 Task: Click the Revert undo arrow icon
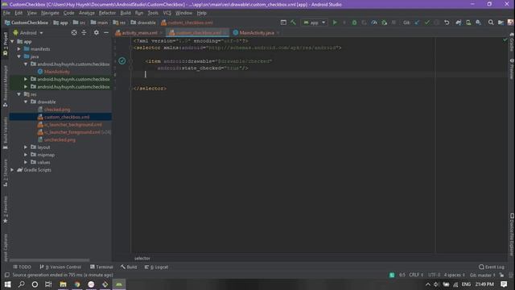point(447,23)
